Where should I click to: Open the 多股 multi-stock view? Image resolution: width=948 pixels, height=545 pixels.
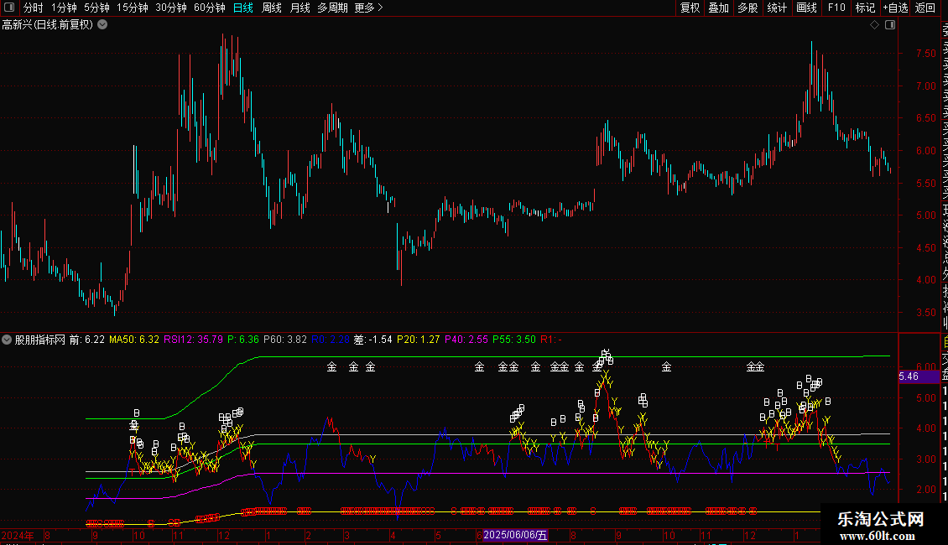747,8
